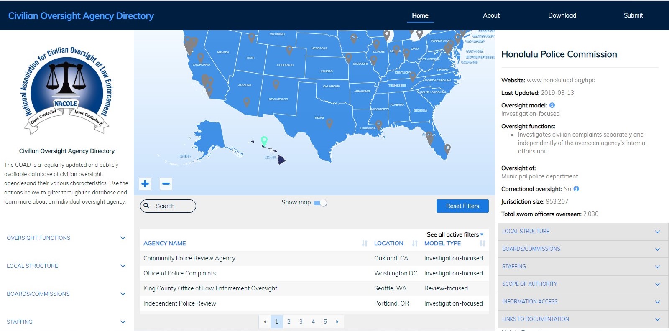Expand Boards/Commissions section in details panel
This screenshot has height=331, width=669.
583,249
